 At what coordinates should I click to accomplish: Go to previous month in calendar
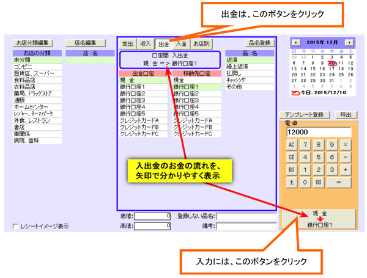pyautogui.click(x=296, y=43)
